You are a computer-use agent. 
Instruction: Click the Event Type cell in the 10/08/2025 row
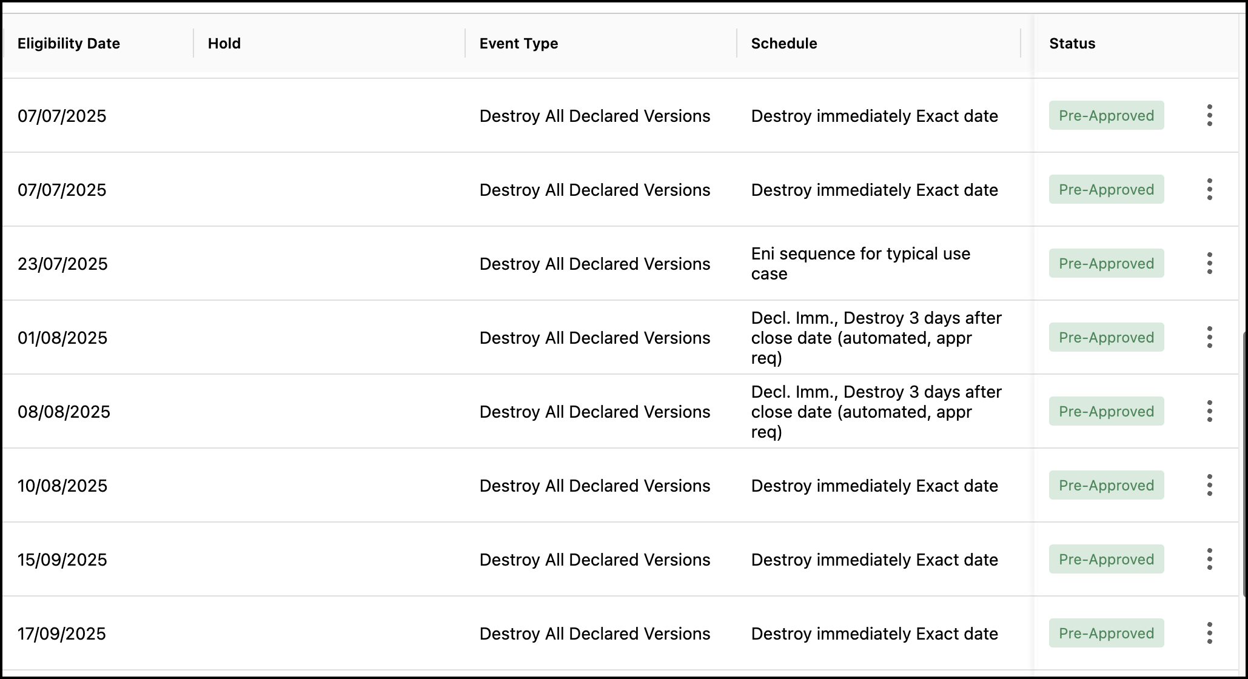click(594, 486)
